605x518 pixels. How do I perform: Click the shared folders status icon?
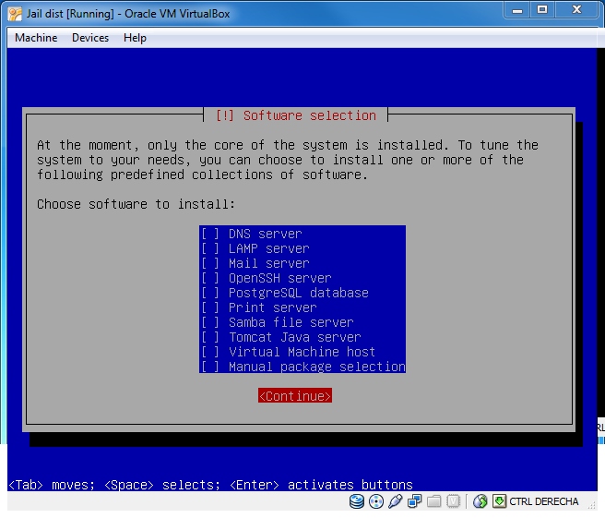pyautogui.click(x=433, y=501)
